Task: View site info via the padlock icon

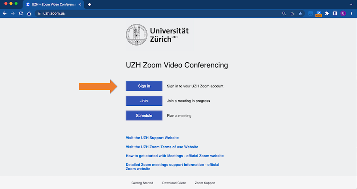Action: tap(39, 13)
